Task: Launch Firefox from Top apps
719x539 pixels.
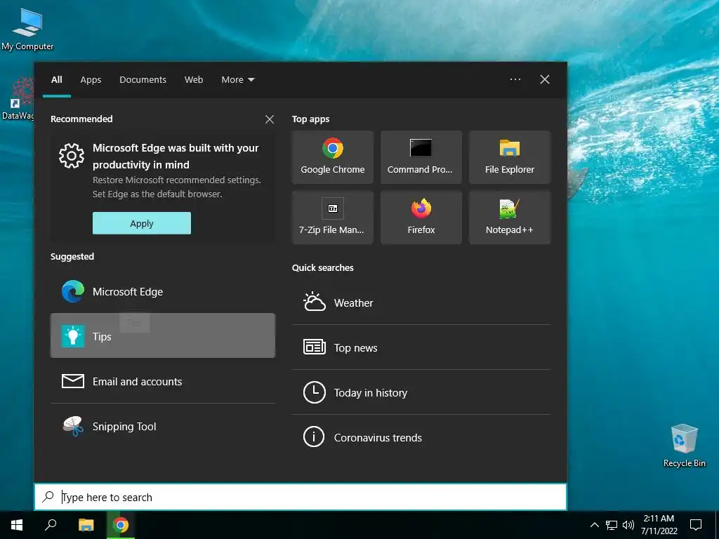Action: point(421,218)
